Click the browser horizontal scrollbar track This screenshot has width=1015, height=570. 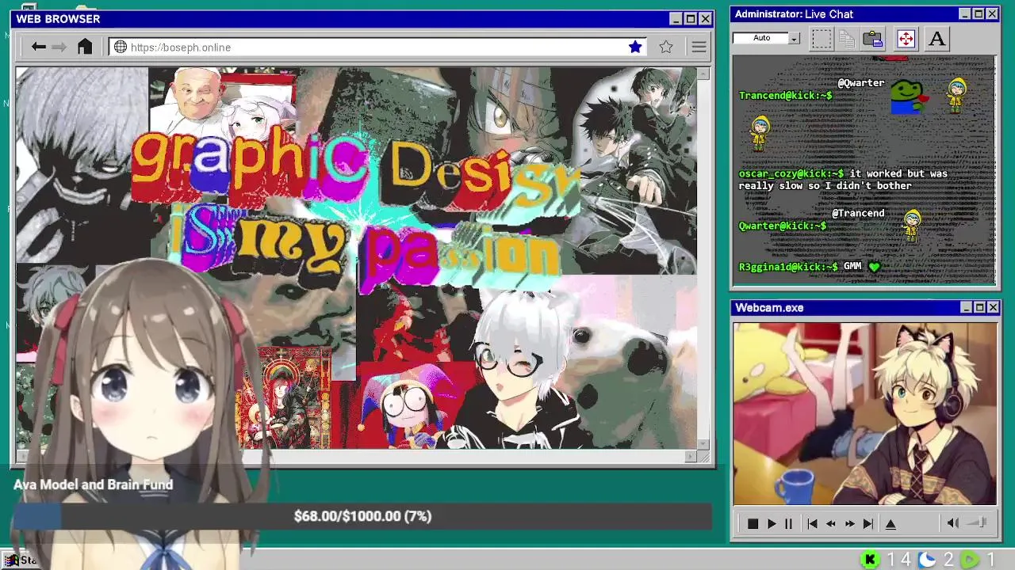(355, 456)
